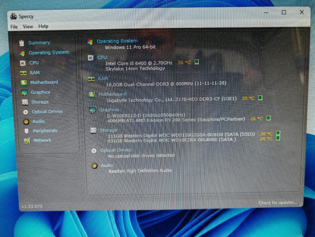The image size is (315, 237).
Task: Click green temperature indicator beside CPU 36 °C
Action: pos(197,62)
